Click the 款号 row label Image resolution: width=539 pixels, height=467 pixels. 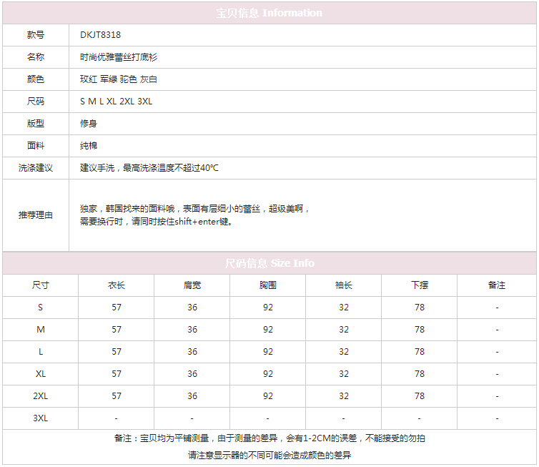[x=36, y=35]
